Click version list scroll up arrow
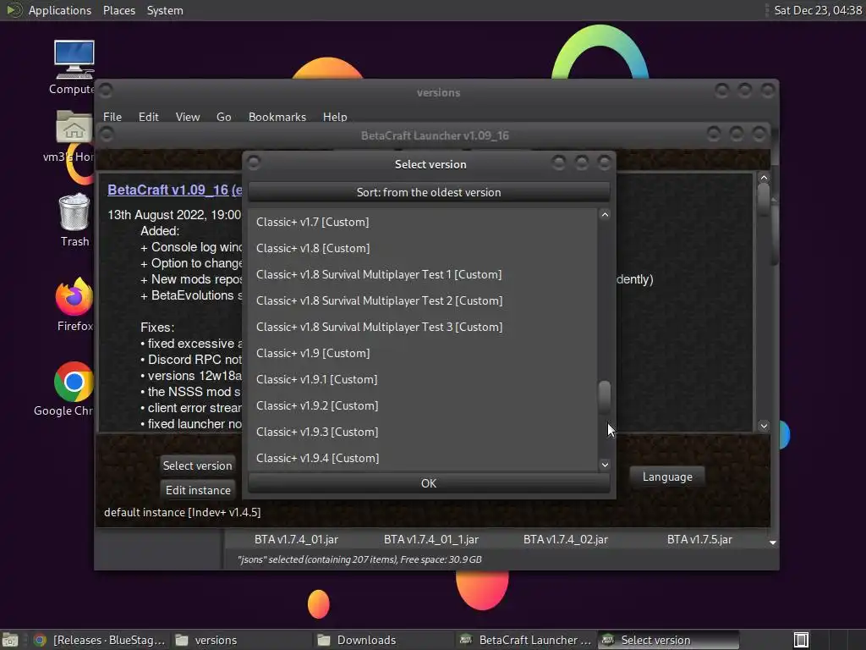This screenshot has width=866, height=650. point(605,214)
